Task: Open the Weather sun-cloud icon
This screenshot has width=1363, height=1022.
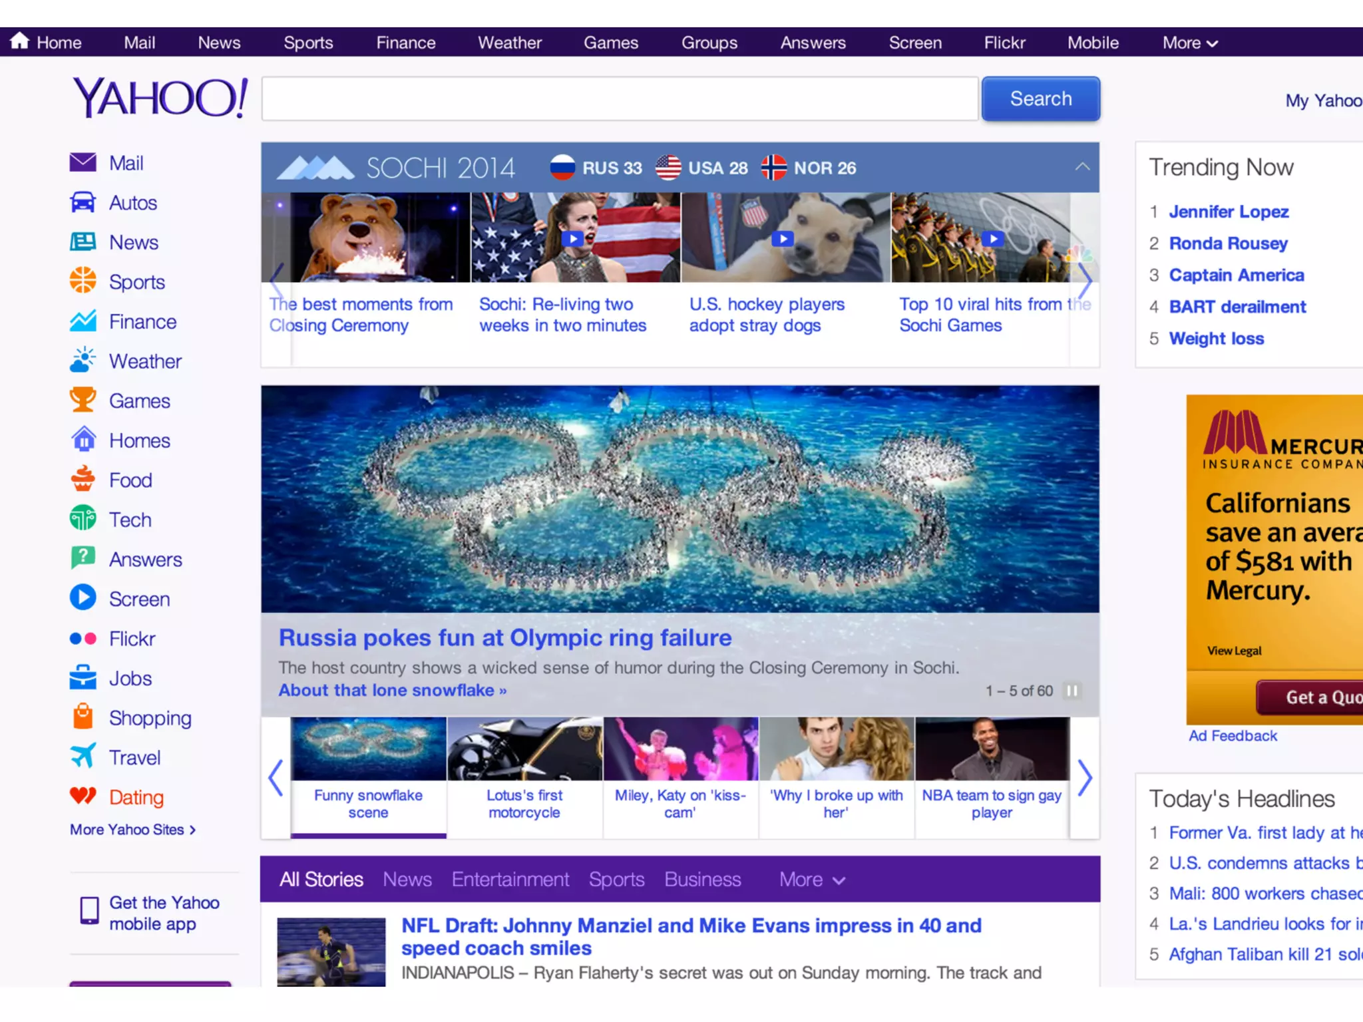Action: [x=83, y=361]
